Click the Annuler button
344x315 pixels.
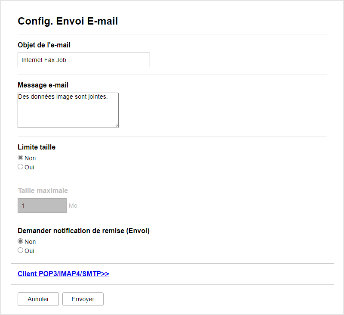[38, 299]
